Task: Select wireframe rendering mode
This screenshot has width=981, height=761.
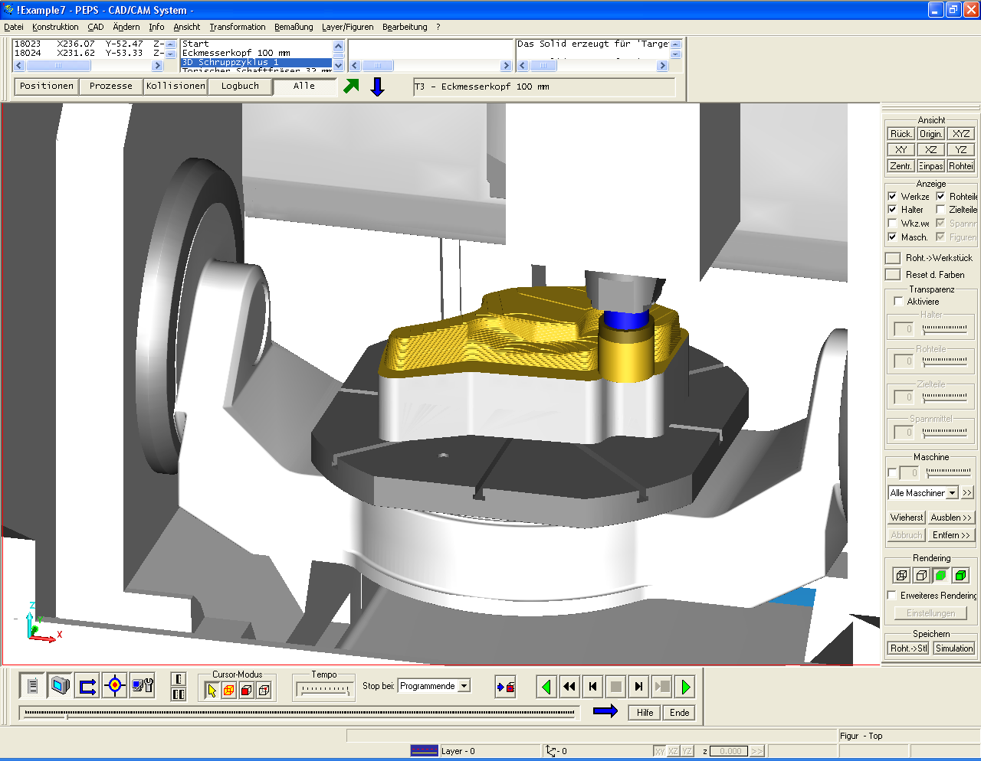Action: tap(901, 575)
